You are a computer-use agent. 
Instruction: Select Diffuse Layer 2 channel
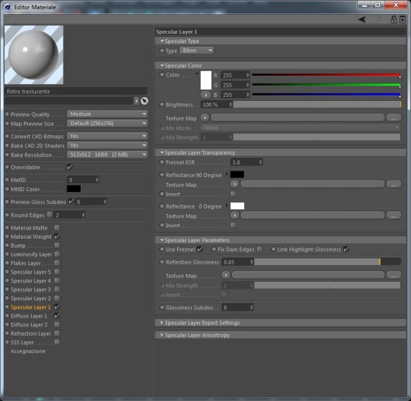pos(29,325)
